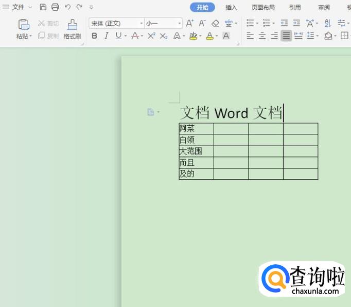Toggle italic formatting

[107, 36]
